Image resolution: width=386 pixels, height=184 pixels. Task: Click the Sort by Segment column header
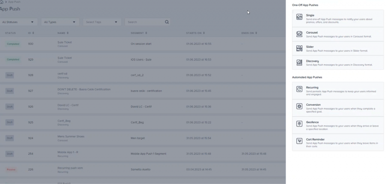139,33
